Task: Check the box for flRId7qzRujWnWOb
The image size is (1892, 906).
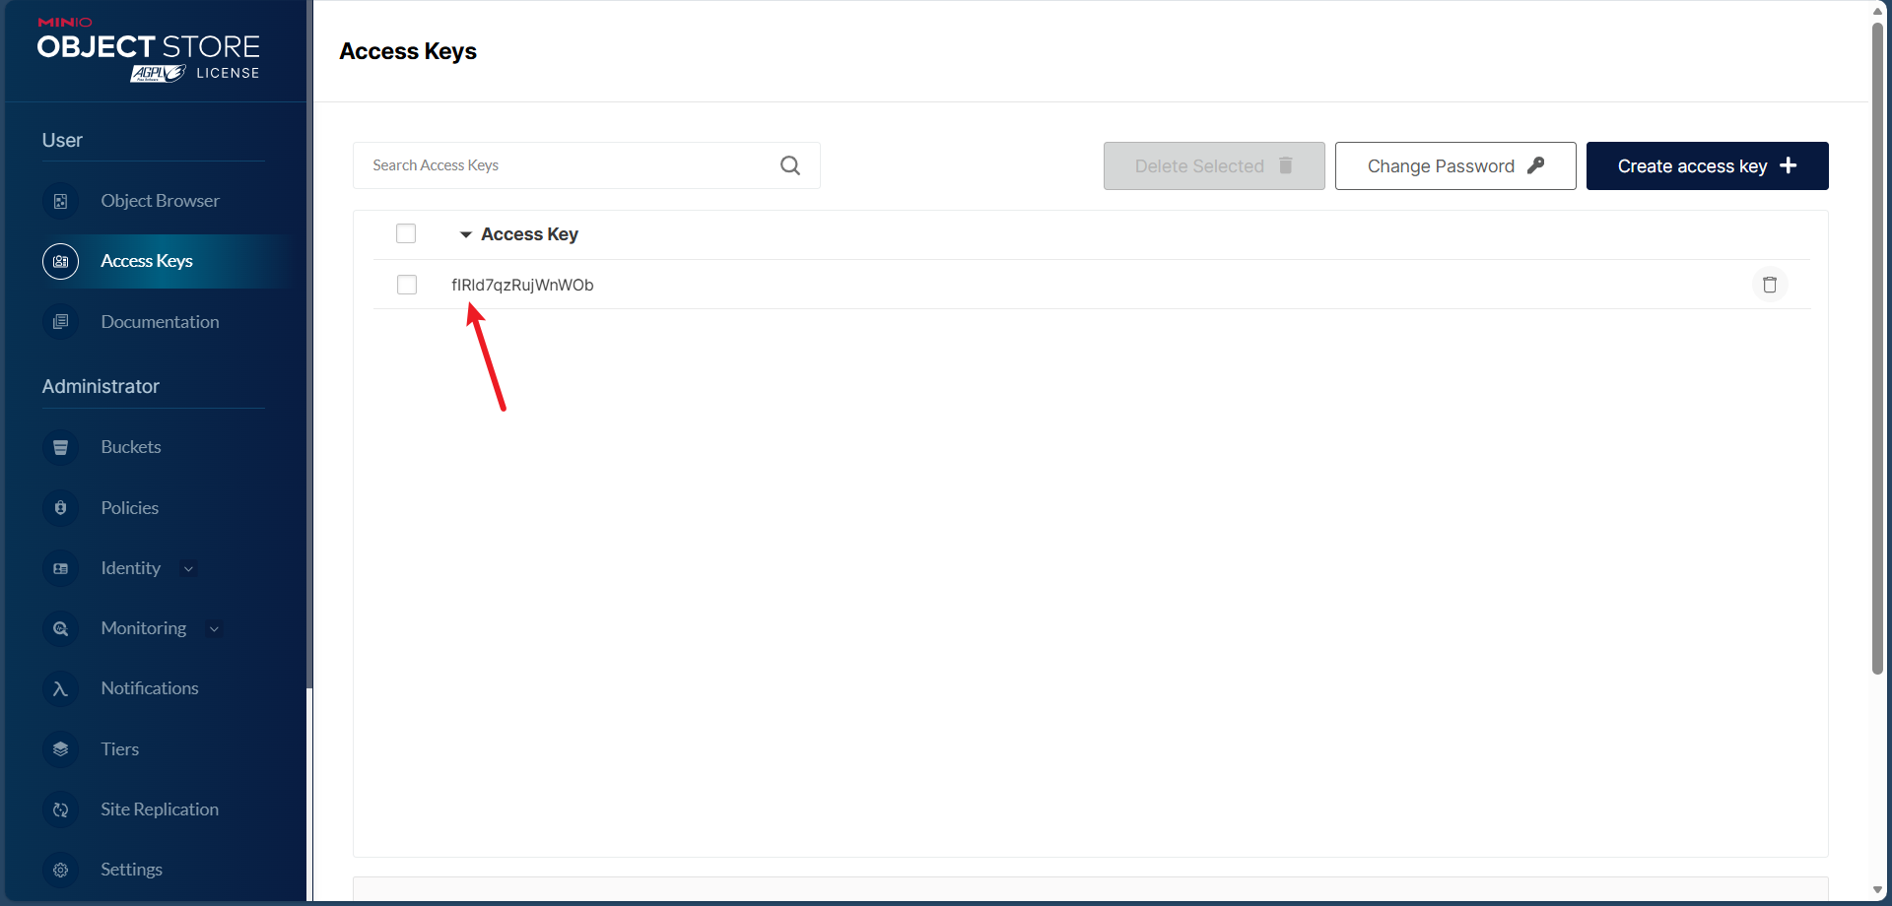Action: (x=406, y=285)
